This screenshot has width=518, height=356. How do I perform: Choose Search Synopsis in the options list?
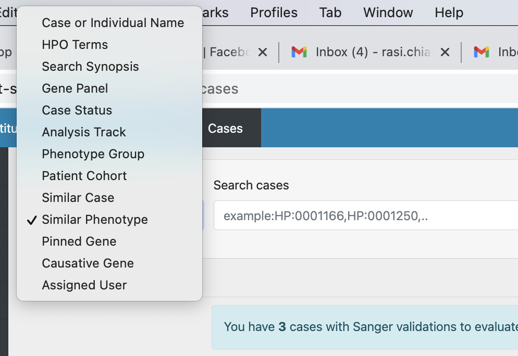point(90,66)
